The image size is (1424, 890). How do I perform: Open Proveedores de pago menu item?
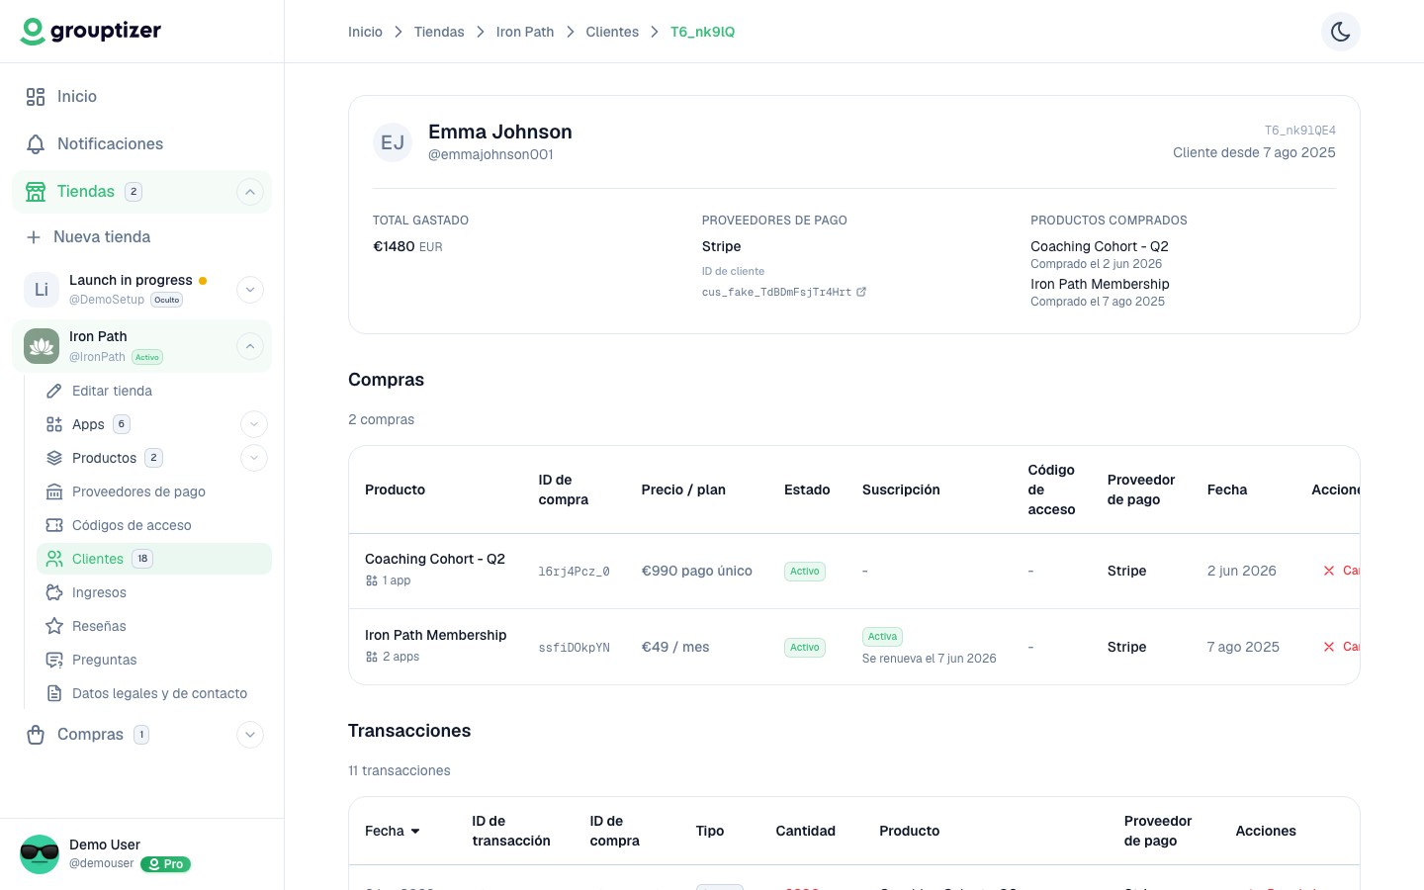[x=154, y=491]
